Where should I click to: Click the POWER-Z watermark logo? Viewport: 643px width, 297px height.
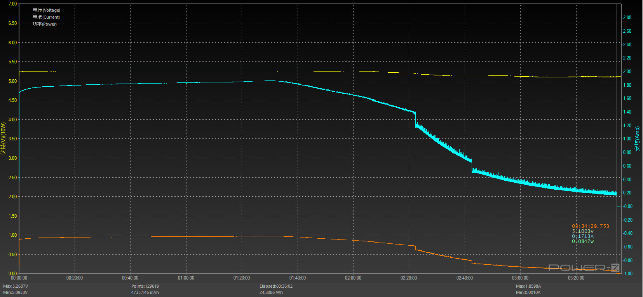point(584,267)
